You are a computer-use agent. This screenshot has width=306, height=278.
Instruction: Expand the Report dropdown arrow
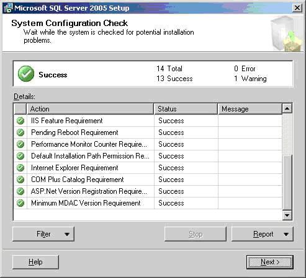286,234
